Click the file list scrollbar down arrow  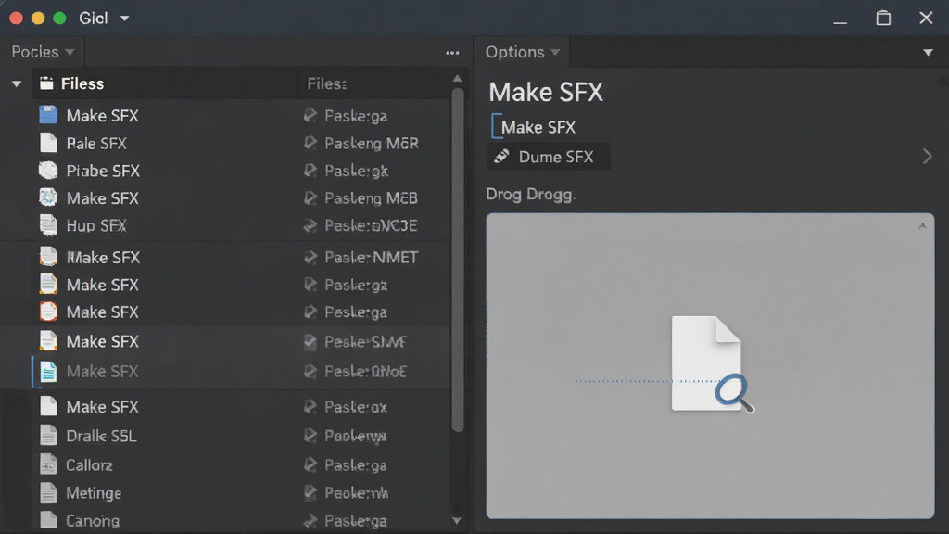(x=457, y=521)
